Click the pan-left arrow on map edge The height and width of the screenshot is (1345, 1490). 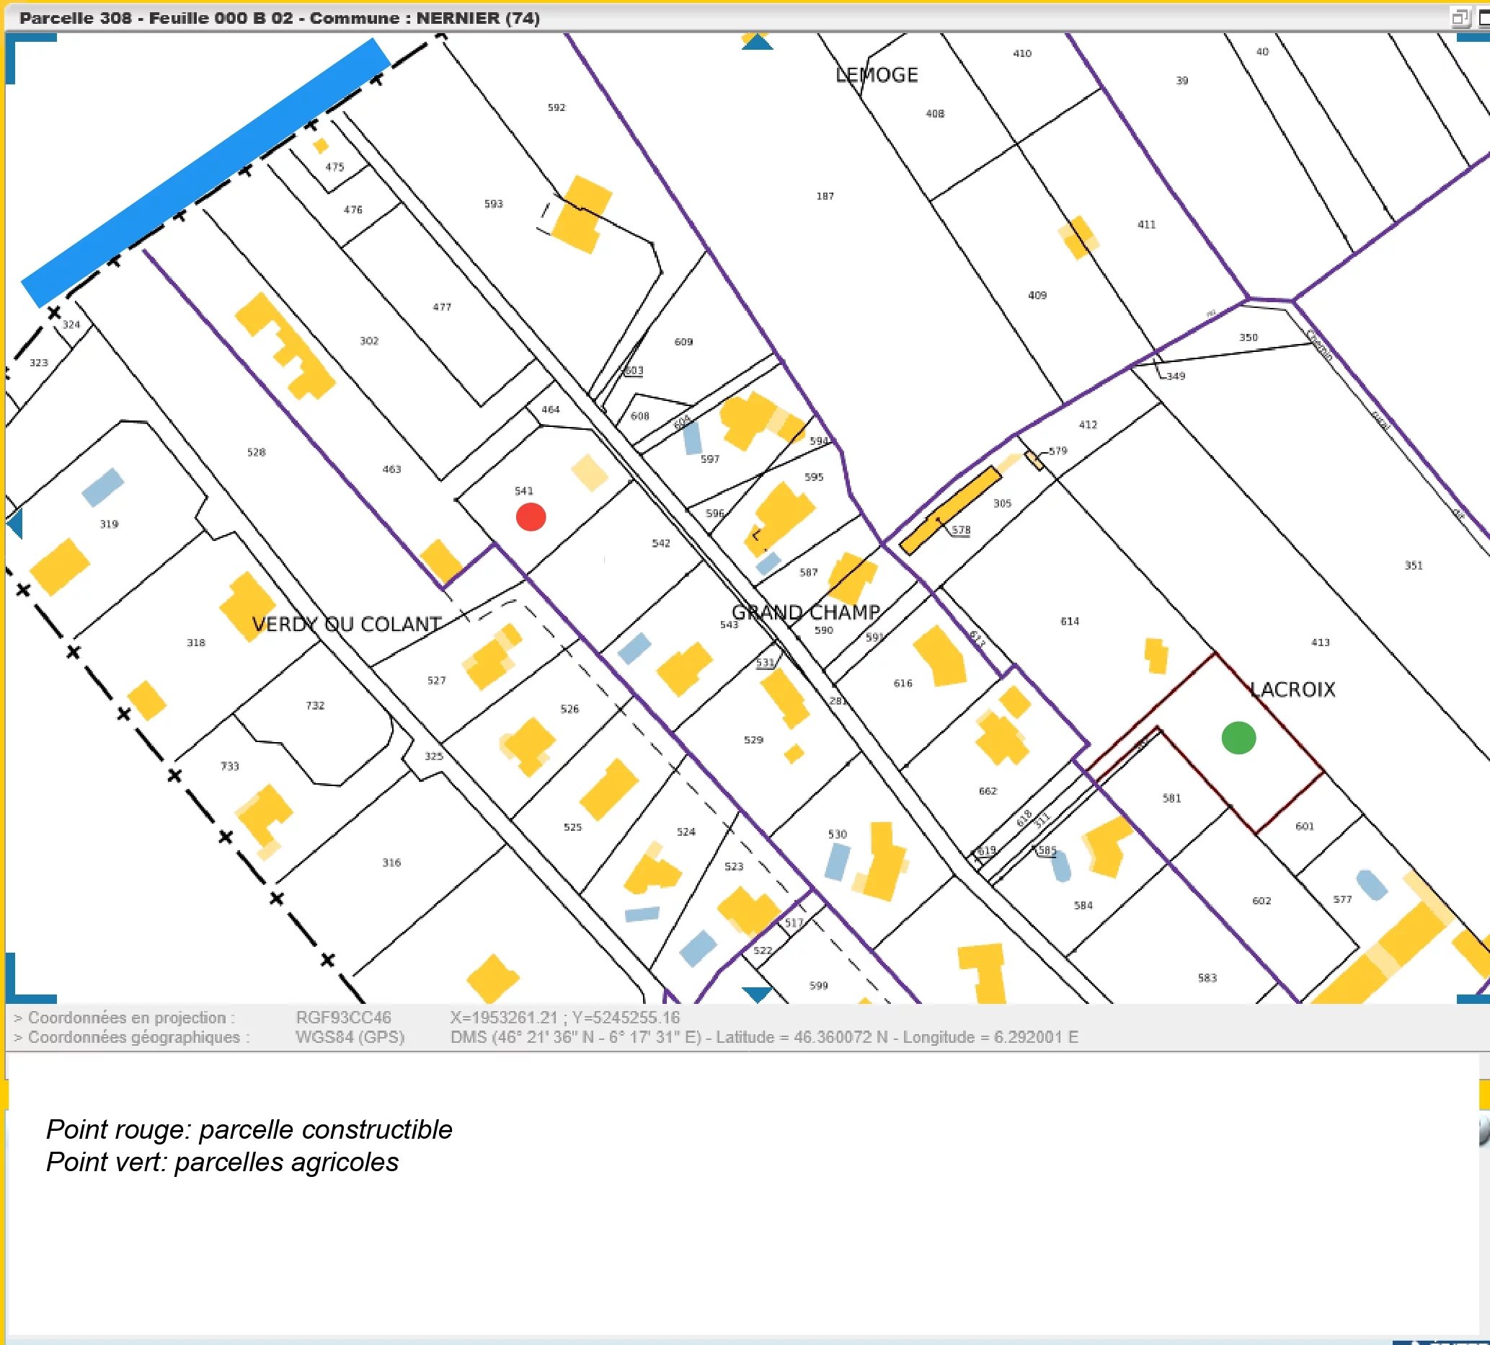point(16,524)
